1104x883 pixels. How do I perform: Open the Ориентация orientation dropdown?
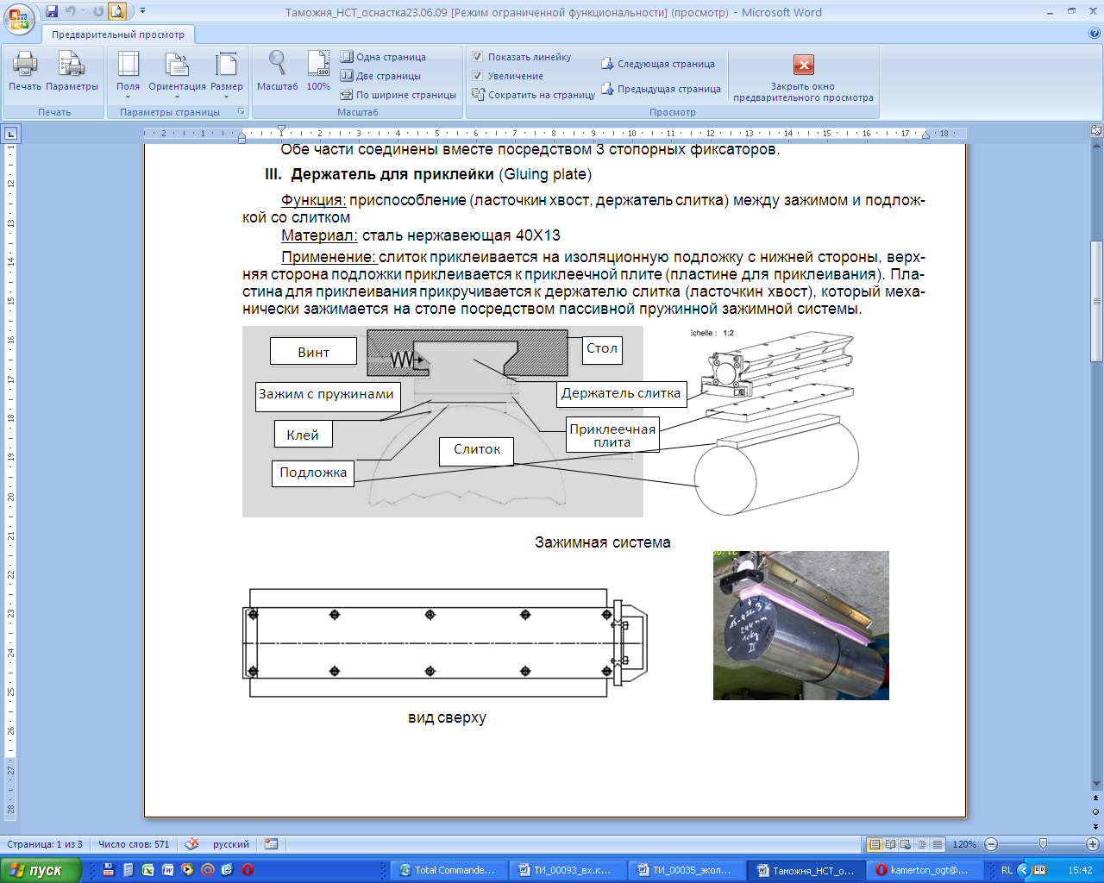point(177,74)
